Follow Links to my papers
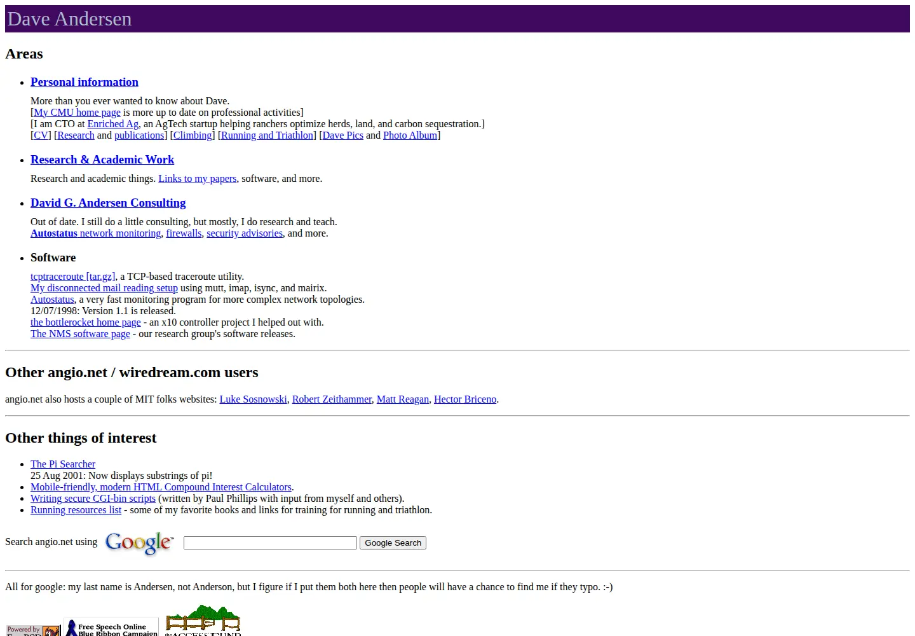Image resolution: width=915 pixels, height=636 pixels. coord(197,179)
